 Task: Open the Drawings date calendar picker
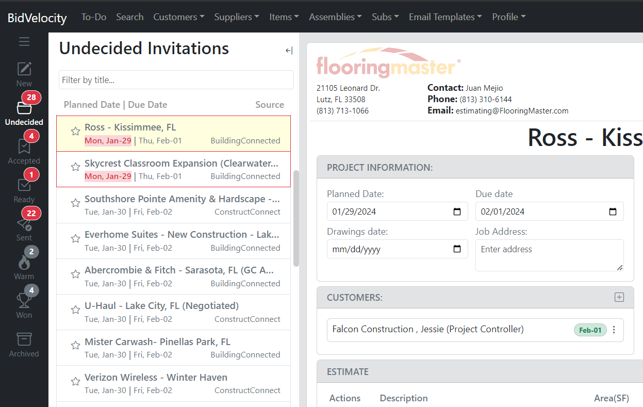click(457, 249)
